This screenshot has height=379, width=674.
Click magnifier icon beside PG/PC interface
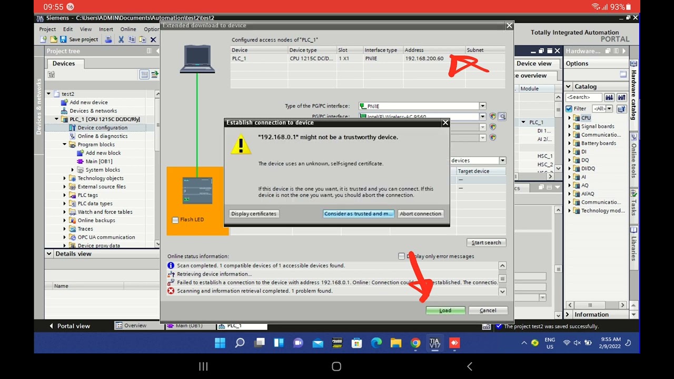(x=502, y=116)
